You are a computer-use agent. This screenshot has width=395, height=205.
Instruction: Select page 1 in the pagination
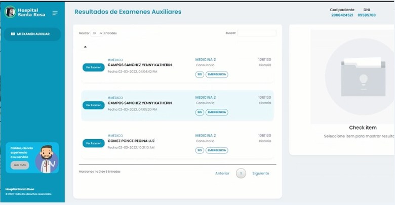click(x=241, y=174)
